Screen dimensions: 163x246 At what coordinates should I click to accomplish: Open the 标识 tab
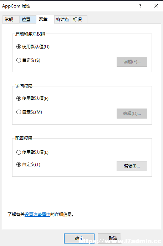point(79,19)
